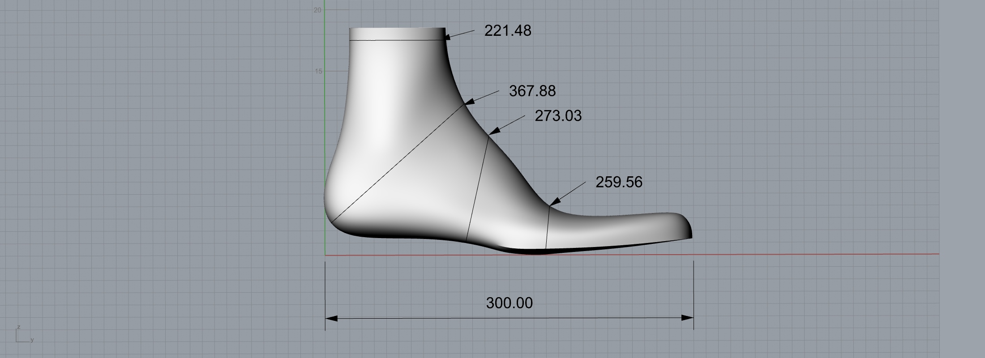This screenshot has height=358, width=985.
Task: Select the 300.00 length dimension text
Action: point(509,303)
